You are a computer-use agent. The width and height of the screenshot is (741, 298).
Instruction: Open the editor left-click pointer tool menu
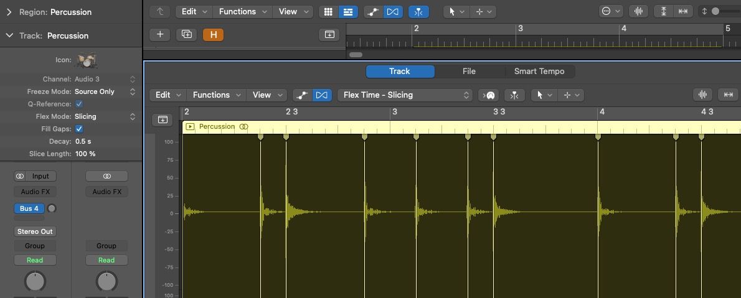click(x=544, y=95)
